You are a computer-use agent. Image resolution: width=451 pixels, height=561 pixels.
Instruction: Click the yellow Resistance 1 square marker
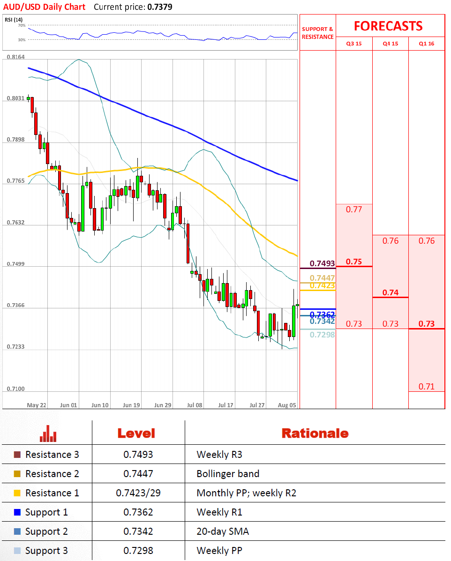17,493
